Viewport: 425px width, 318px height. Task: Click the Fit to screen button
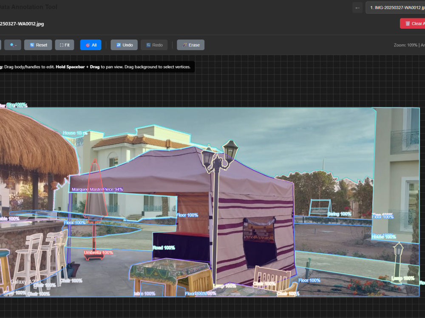pos(65,45)
